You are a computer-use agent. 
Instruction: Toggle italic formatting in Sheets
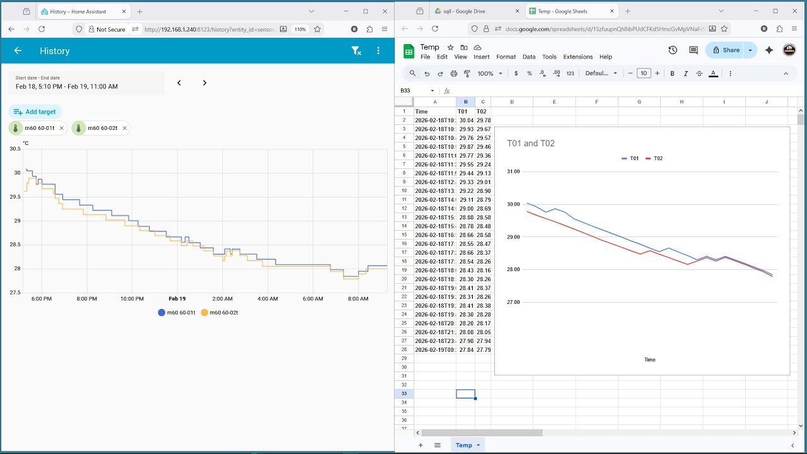686,73
